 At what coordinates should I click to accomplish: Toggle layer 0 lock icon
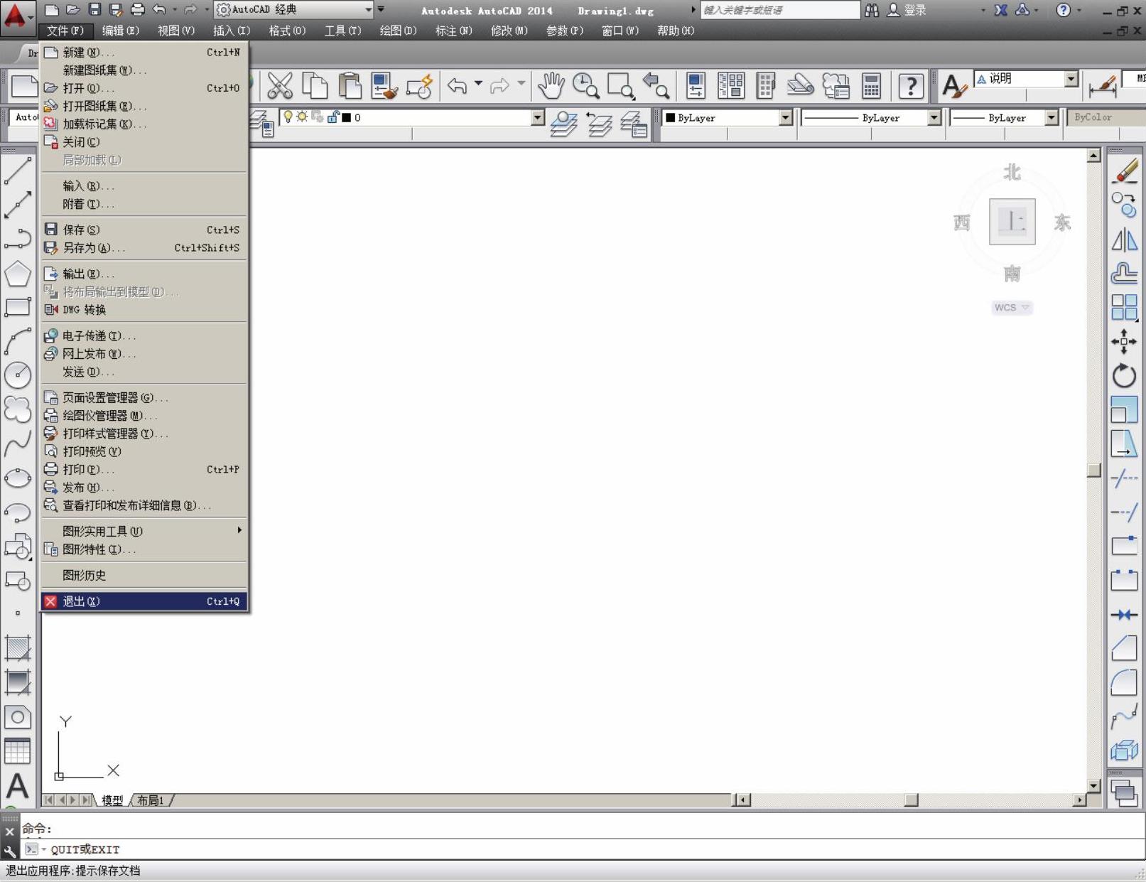(x=333, y=117)
